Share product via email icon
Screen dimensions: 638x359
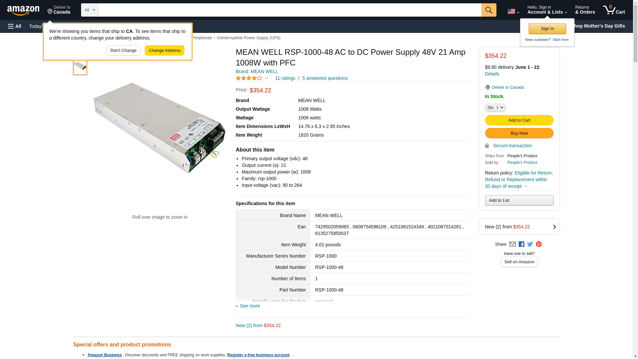coord(512,244)
